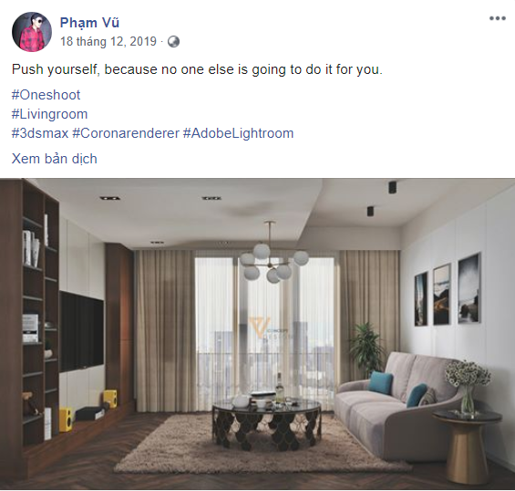Click the #AdobeLightroom hashtag
Screen dimensions: 515x491
click(238, 133)
